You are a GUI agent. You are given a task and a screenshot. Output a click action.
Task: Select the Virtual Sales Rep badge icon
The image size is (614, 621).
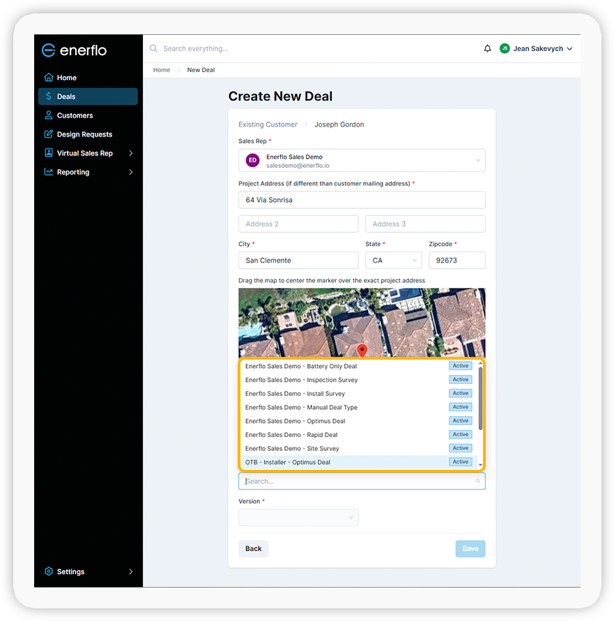click(50, 153)
